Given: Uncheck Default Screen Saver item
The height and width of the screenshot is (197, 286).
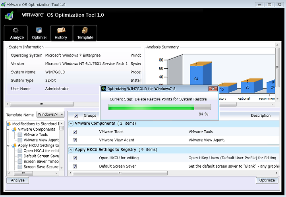Looking at the screenshot, I should (x=75, y=166).
